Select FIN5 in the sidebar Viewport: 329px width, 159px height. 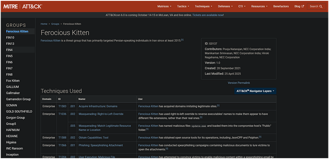[x=9, y=56]
